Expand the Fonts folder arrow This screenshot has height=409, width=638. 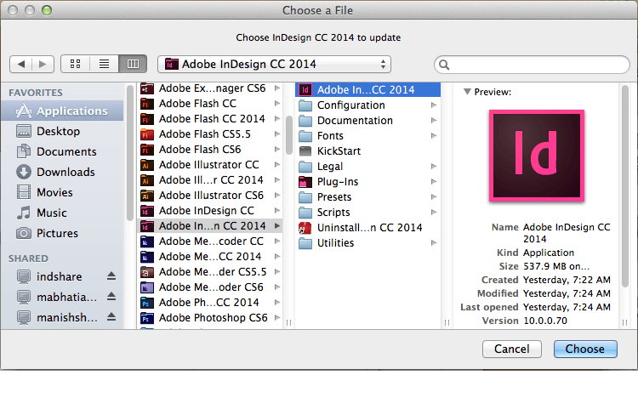pos(434,136)
